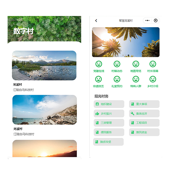Open the three-dot more options menu
This screenshot has width=169, height=175.
(x=147, y=21)
